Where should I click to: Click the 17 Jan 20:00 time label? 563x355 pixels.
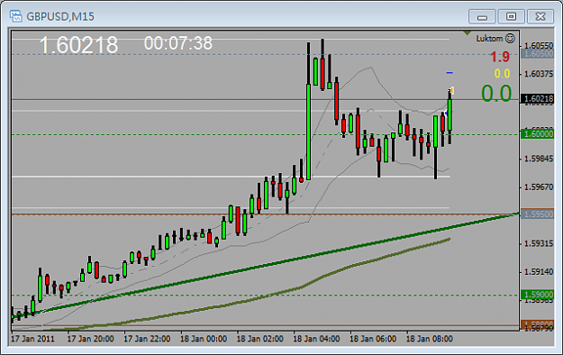(x=90, y=339)
